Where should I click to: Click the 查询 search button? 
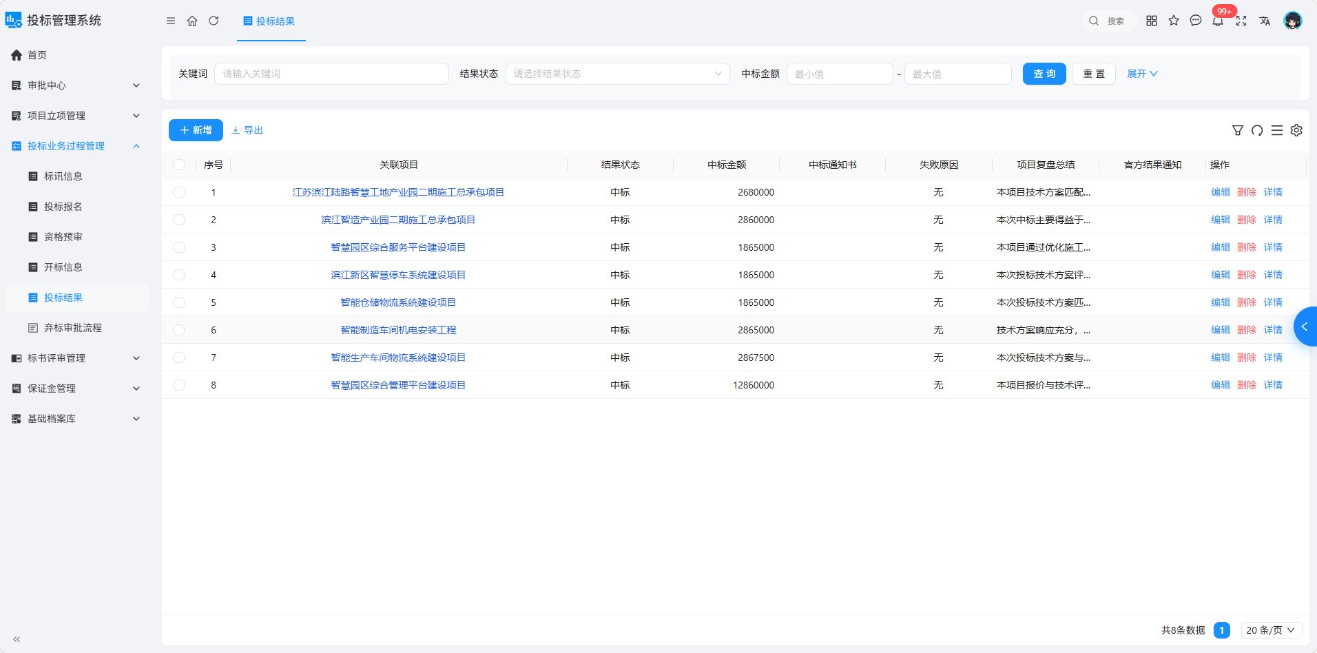(1044, 74)
